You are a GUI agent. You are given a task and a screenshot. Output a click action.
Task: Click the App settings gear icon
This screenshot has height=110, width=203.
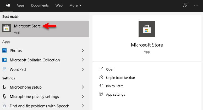pyautogui.click(x=101, y=94)
